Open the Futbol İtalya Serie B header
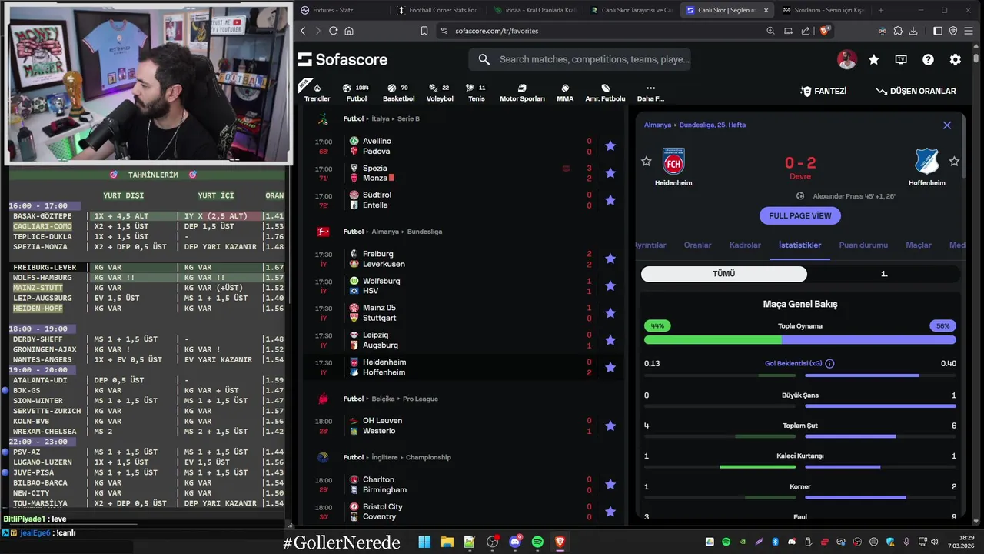Viewport: 984px width, 554px height. coord(381,119)
